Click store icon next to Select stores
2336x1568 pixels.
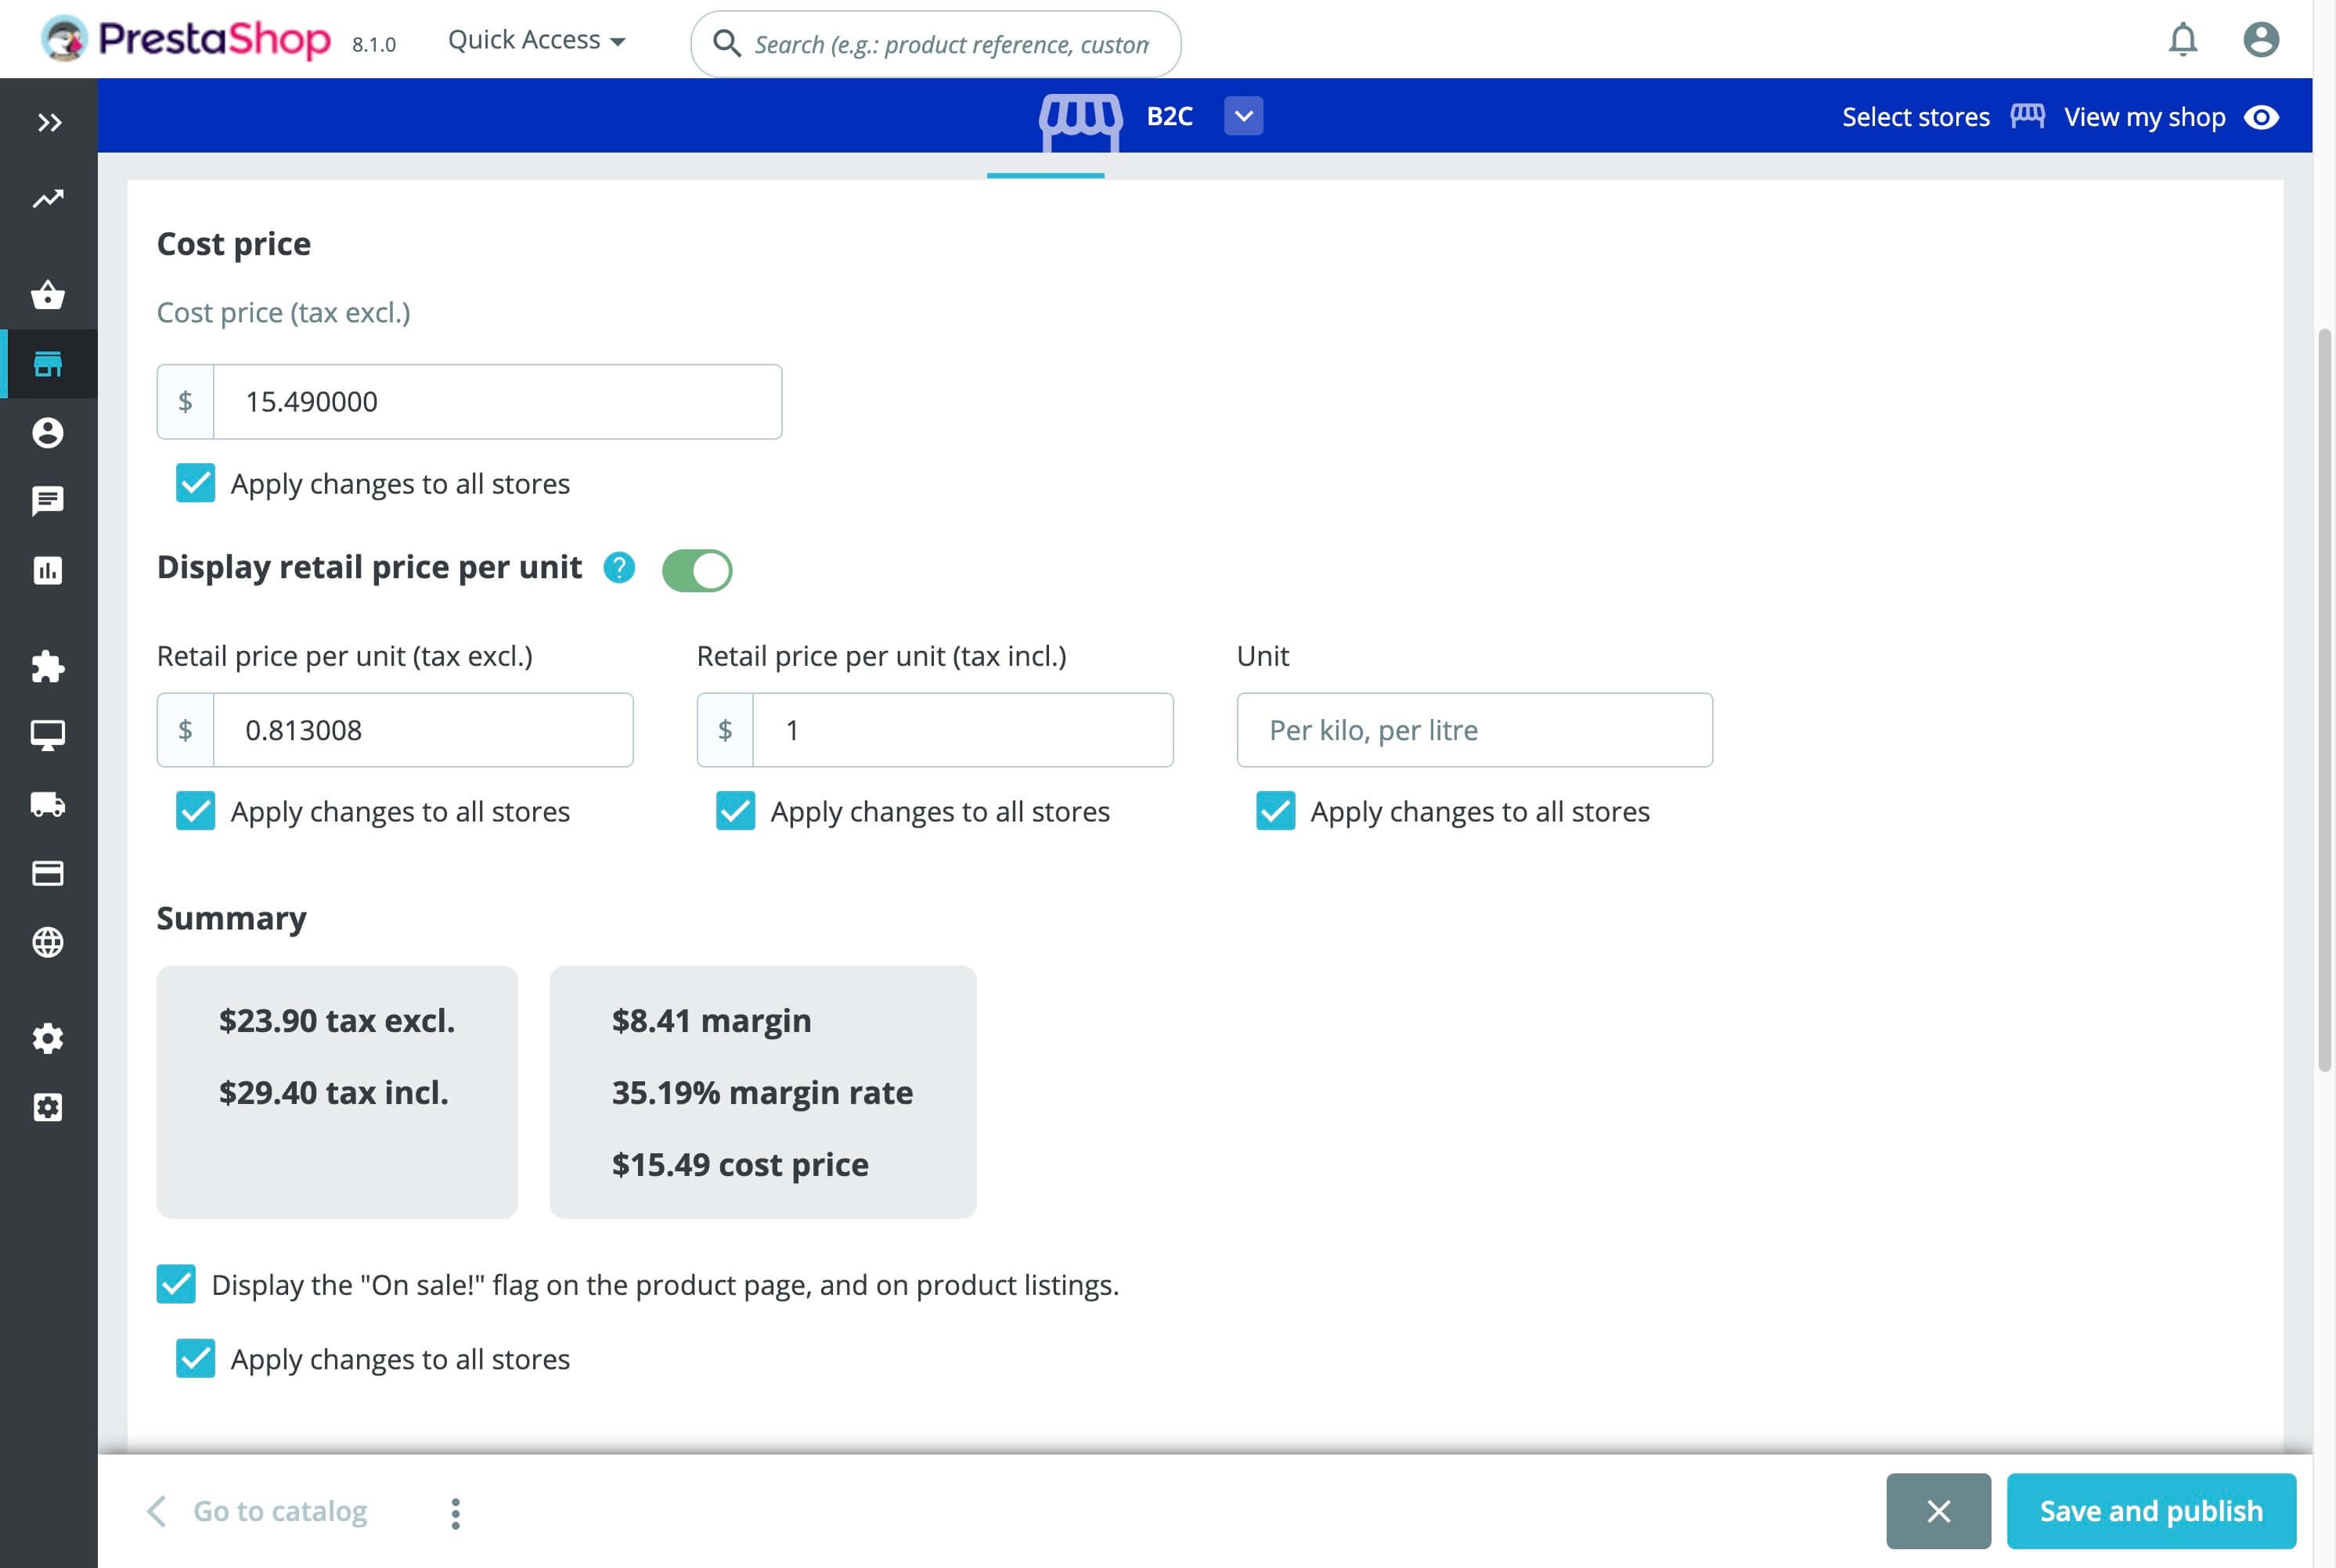[2027, 117]
